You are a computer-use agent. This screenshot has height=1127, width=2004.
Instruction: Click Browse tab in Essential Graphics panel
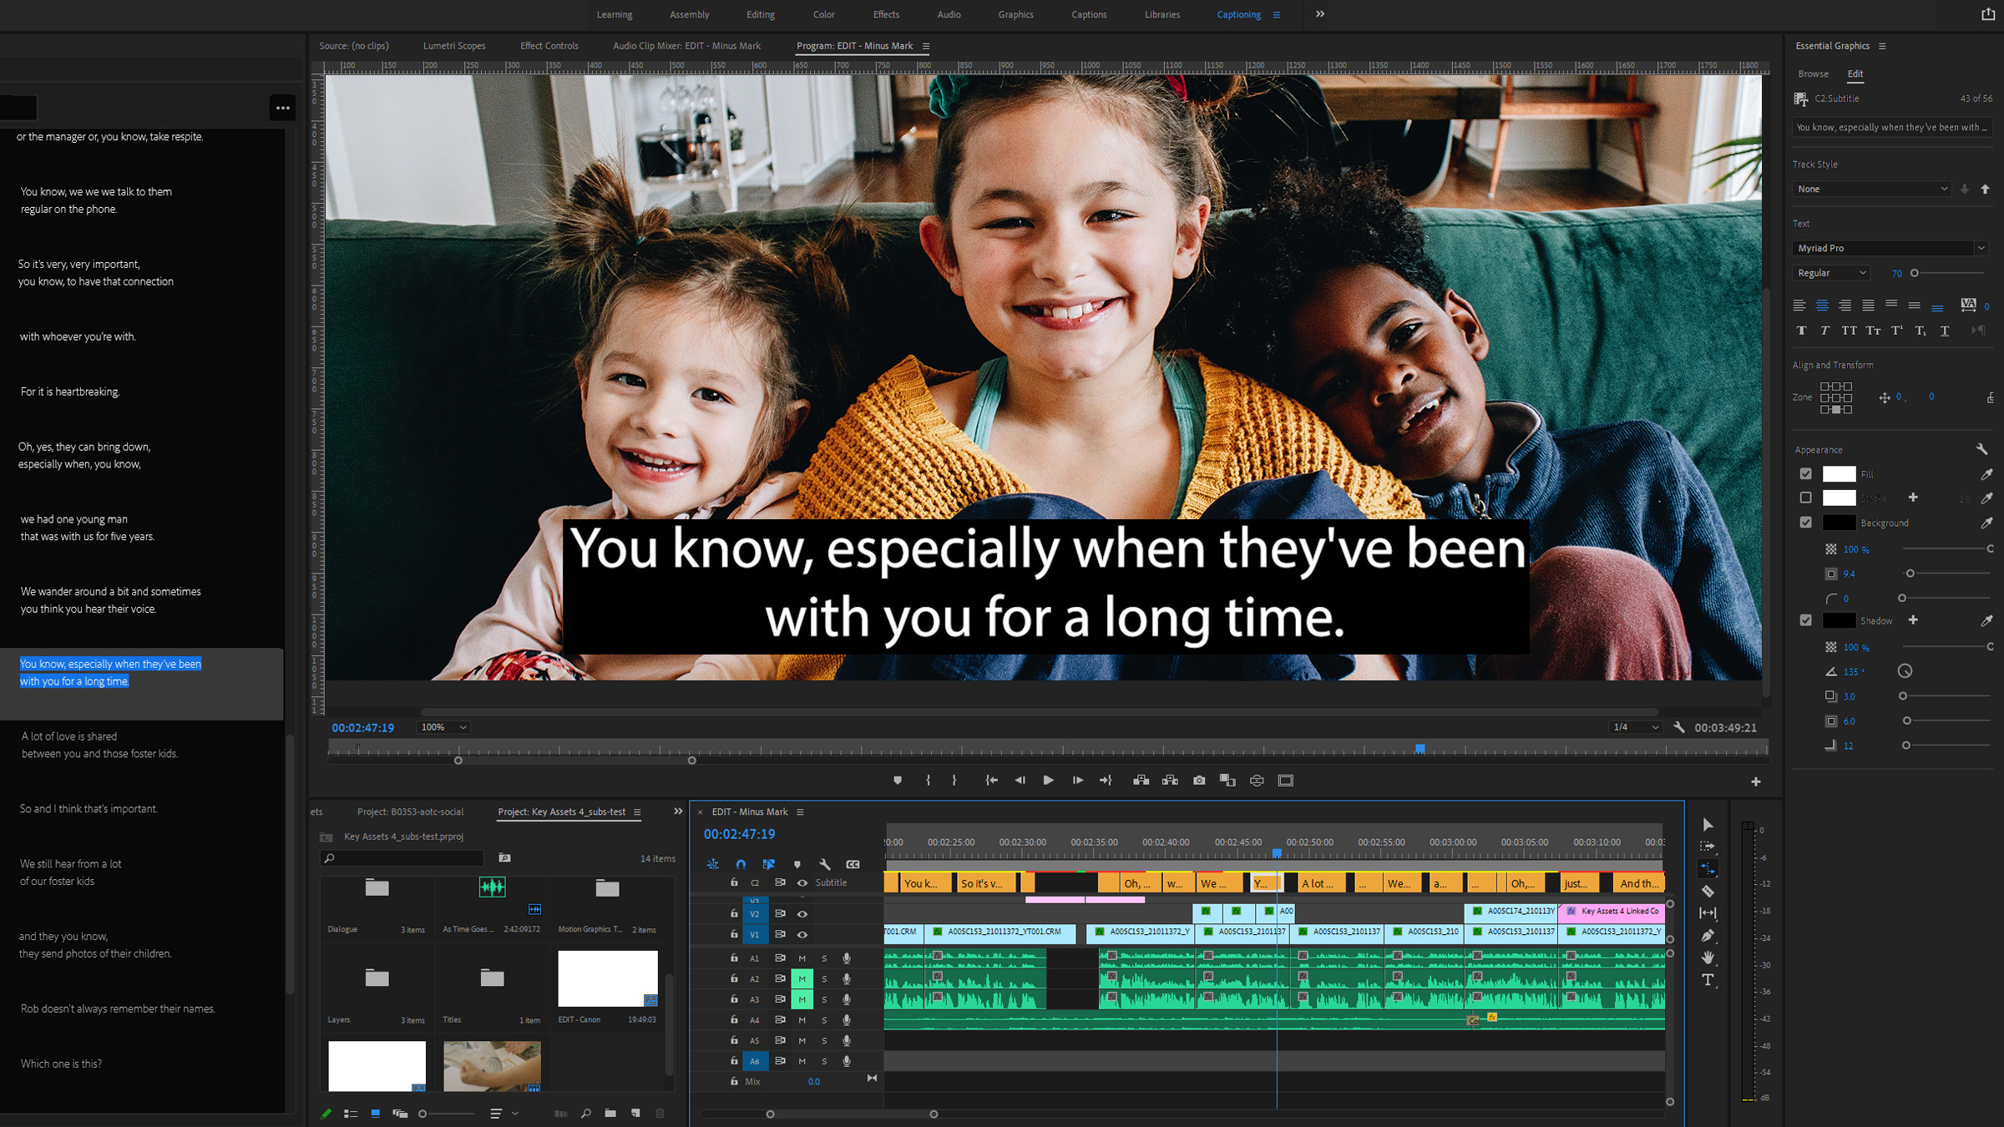tap(1813, 73)
